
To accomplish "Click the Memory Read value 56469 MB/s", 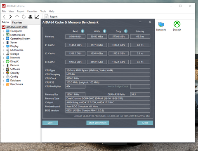I will (75, 37).
